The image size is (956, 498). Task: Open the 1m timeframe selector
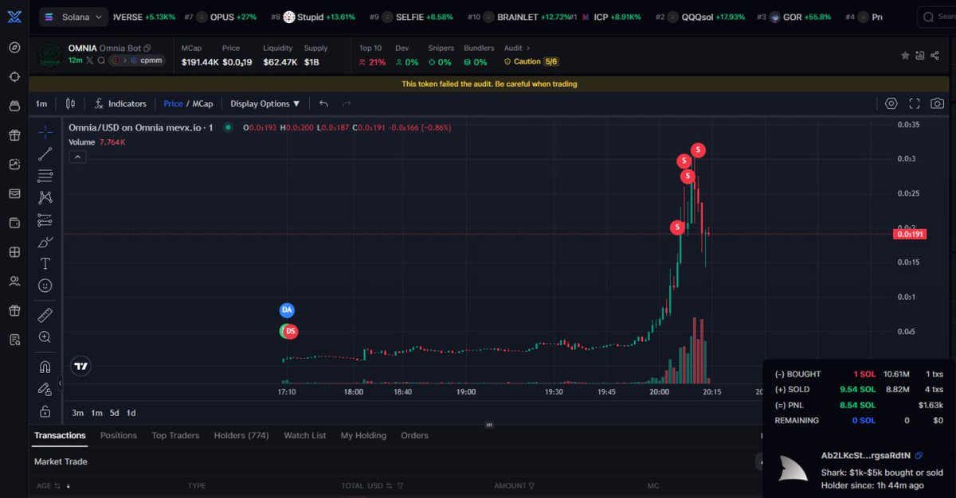tap(41, 103)
